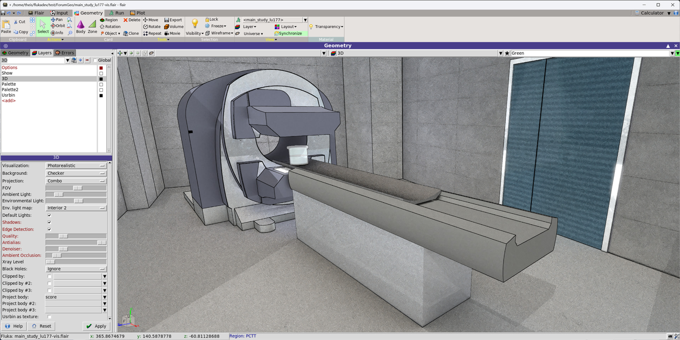The height and width of the screenshot is (340, 680).
Task: Disable the Edge Detection checkbox
Action: [49, 229]
